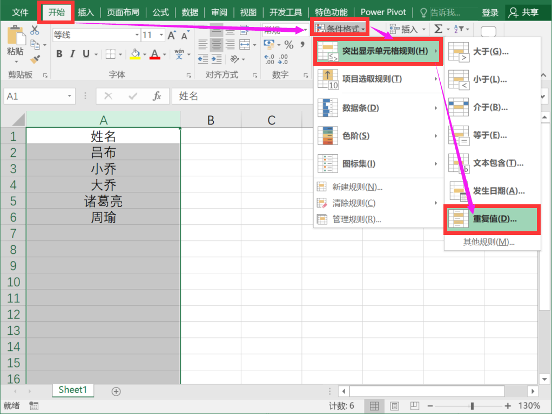Open the Paste options dropdown arrow
The height and width of the screenshot is (414, 552).
click(x=16, y=62)
